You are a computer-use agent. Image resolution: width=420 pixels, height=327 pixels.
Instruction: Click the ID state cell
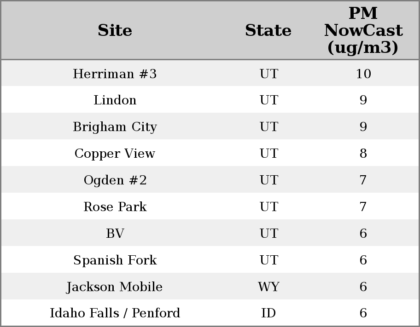pyautogui.click(x=268, y=313)
